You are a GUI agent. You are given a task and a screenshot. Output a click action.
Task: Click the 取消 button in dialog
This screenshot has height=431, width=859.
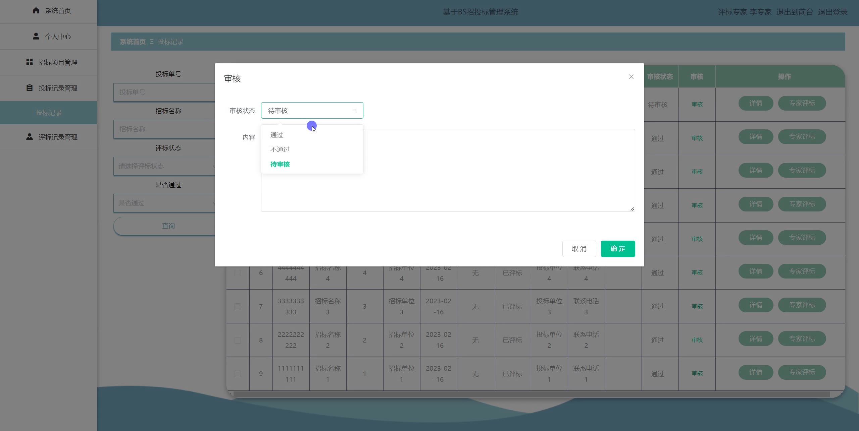[x=579, y=249]
